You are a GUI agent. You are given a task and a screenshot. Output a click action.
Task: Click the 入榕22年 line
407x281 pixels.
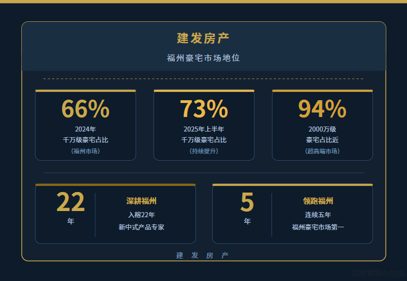click(142, 215)
